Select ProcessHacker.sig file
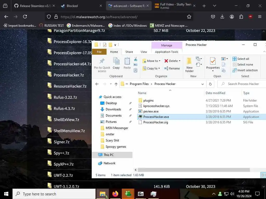 point(156,122)
